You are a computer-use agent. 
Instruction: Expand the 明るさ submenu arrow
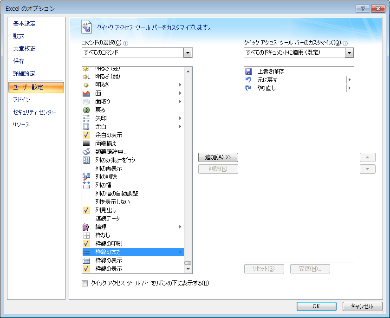pyautogui.click(x=180, y=85)
